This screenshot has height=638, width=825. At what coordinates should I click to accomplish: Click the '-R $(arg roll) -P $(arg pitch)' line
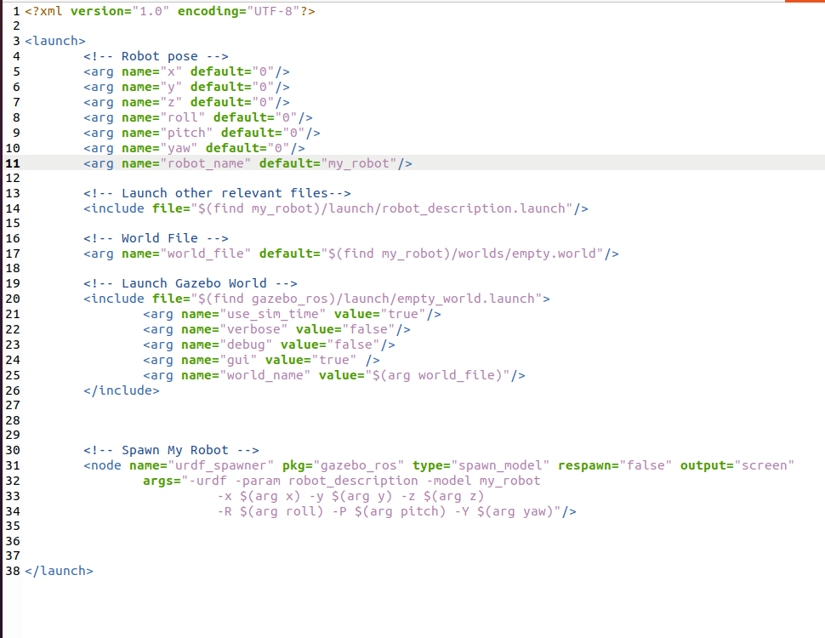point(396,511)
